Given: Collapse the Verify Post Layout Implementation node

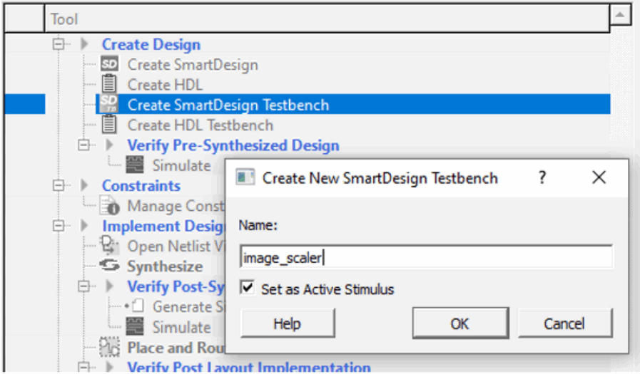Looking at the screenshot, I should click(x=83, y=366).
